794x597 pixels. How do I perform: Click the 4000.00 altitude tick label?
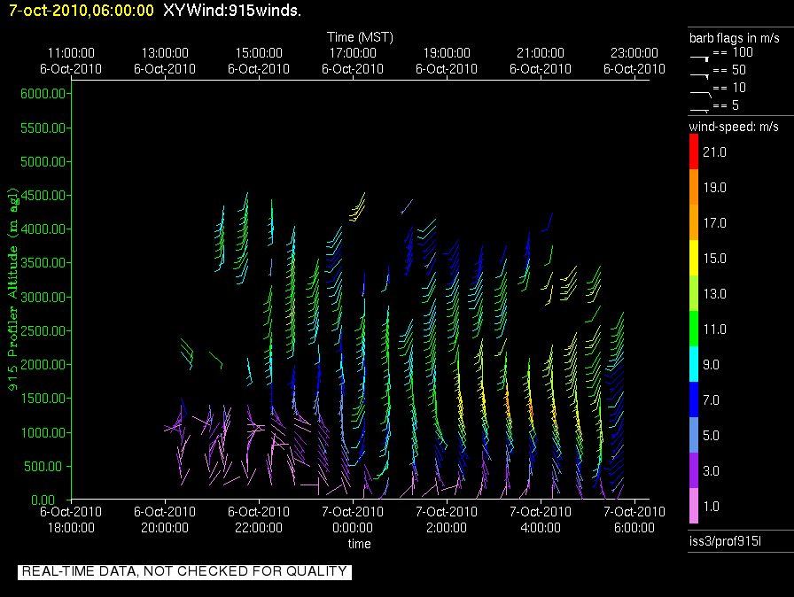click(43, 229)
